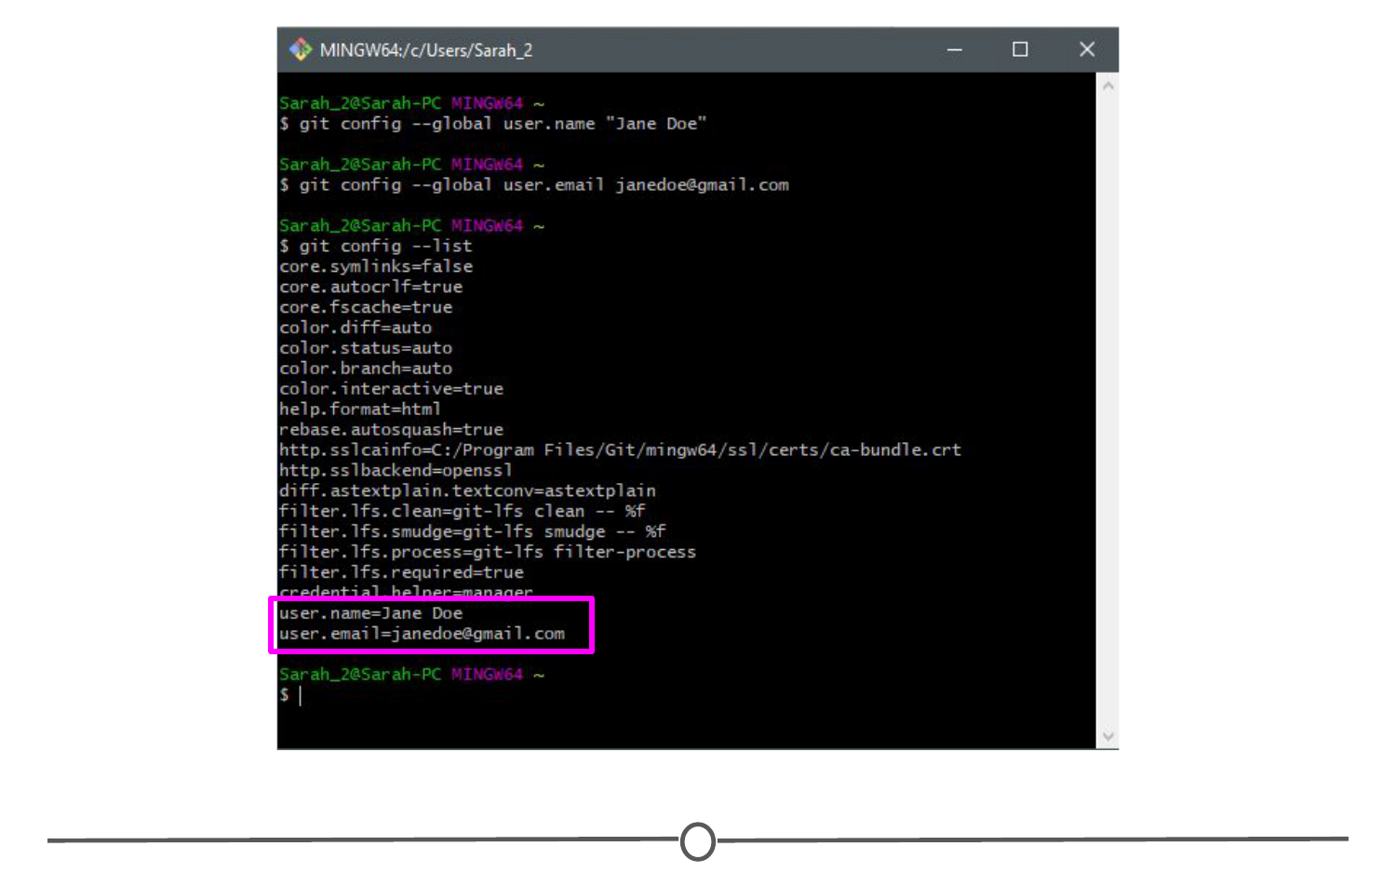Minimize the MINGW64 terminal window
This screenshot has height=873, width=1396.
(954, 49)
